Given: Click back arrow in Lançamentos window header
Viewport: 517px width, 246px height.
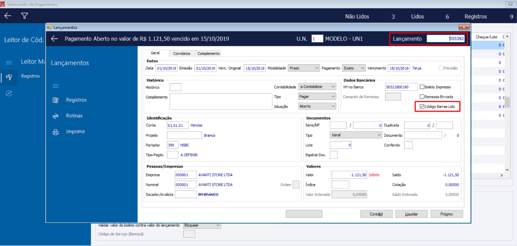Looking at the screenshot, I should click(x=55, y=39).
